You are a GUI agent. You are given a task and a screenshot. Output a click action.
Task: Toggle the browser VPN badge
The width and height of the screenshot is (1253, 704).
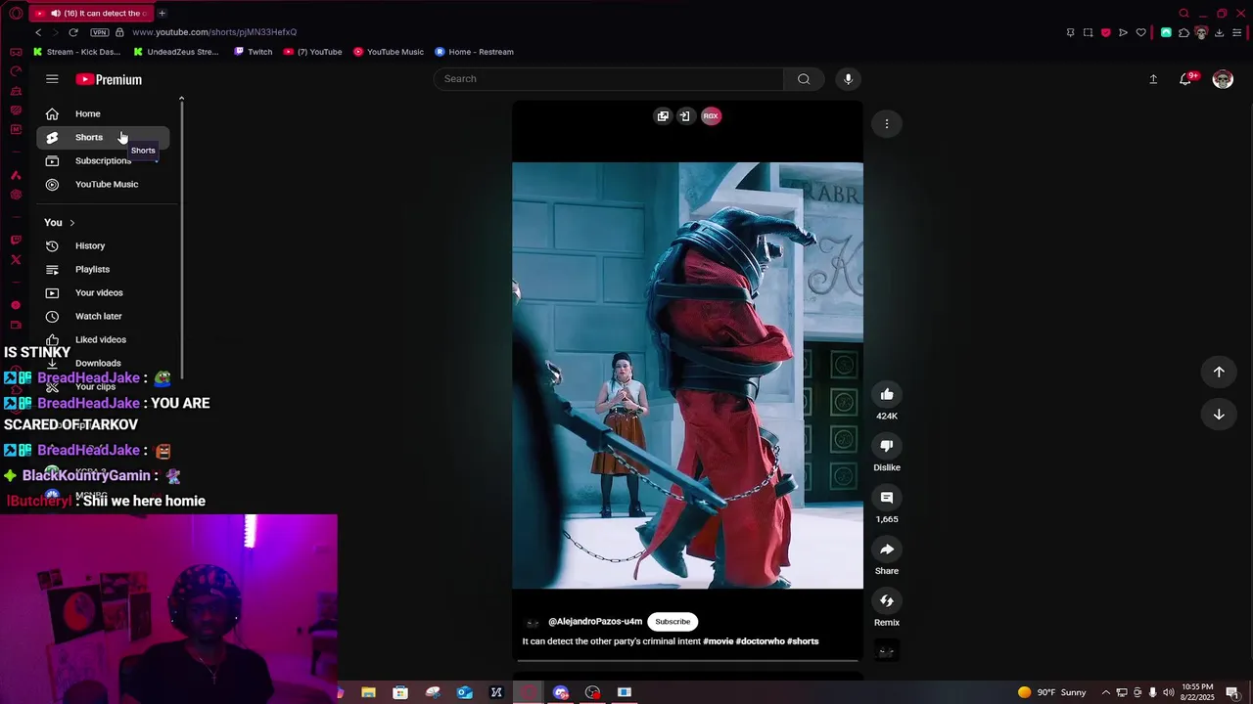[x=99, y=32]
